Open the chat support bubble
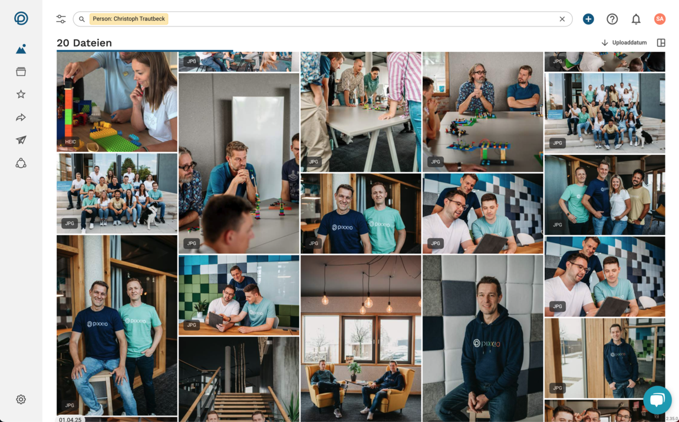 click(x=657, y=400)
